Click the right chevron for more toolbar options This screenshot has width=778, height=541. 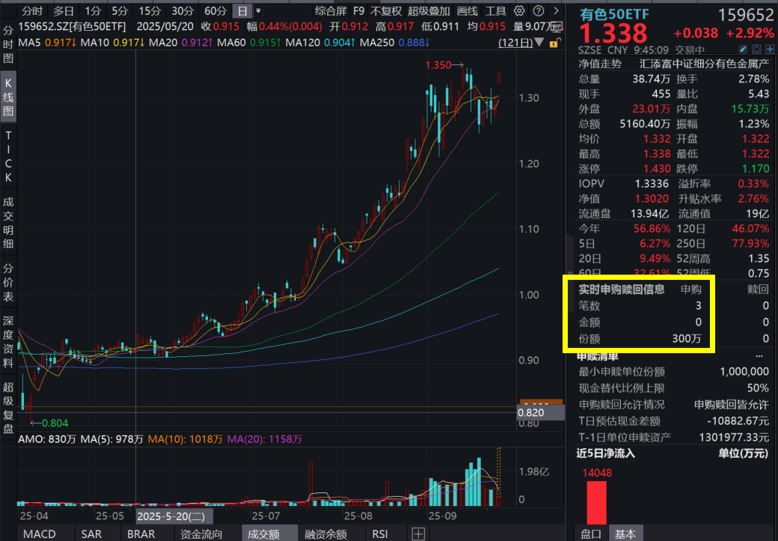tap(555, 12)
